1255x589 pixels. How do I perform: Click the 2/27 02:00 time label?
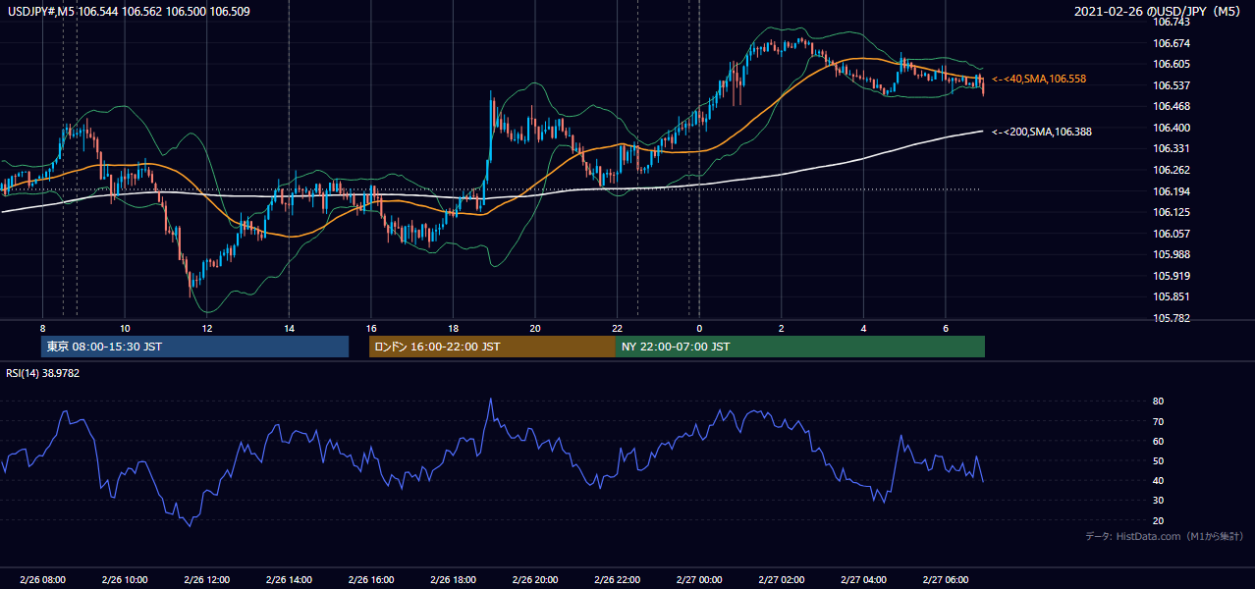point(782,580)
